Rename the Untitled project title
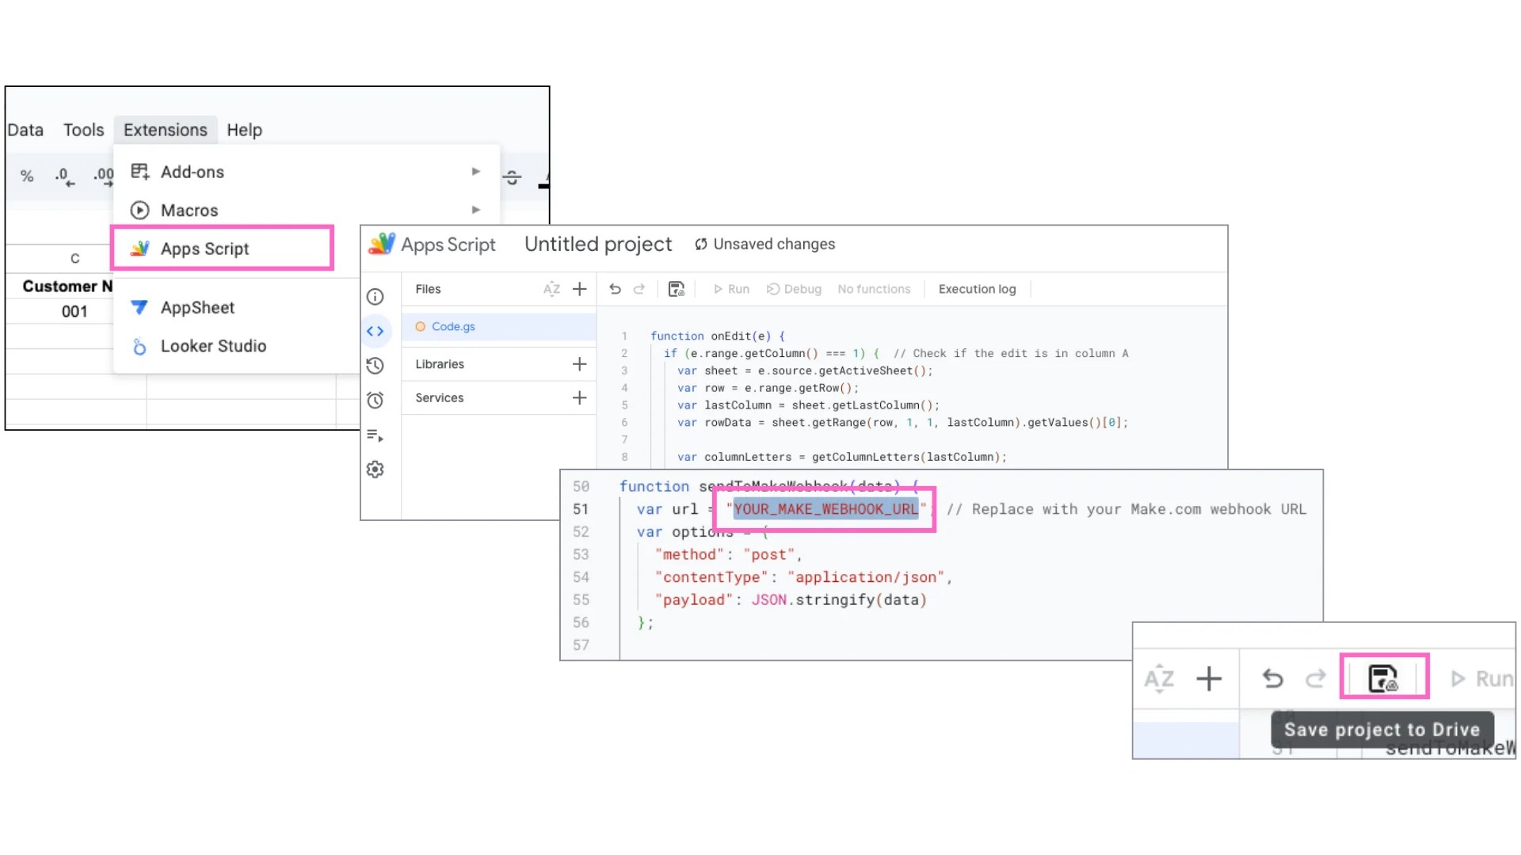The image size is (1521, 855). 598,244
